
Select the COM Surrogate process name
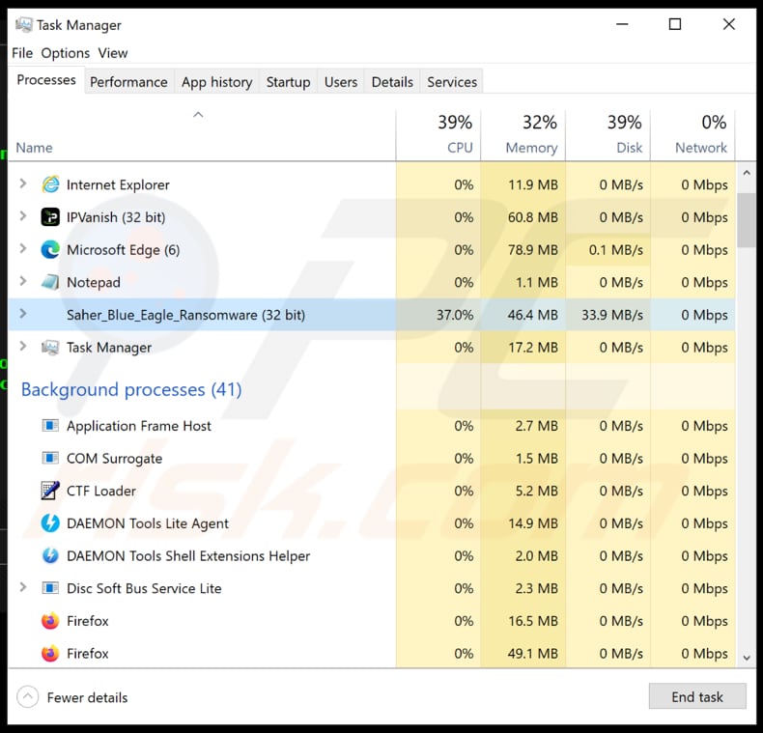(x=114, y=459)
